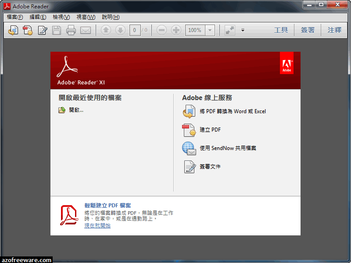Viewport: 351px width, 263px height.
Task: Click the sign document toolbar icon
Action: point(42,30)
